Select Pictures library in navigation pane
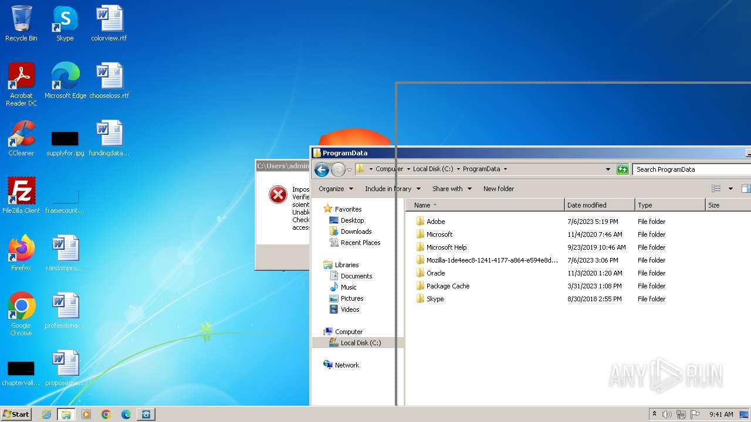This screenshot has width=751, height=422. coord(352,298)
